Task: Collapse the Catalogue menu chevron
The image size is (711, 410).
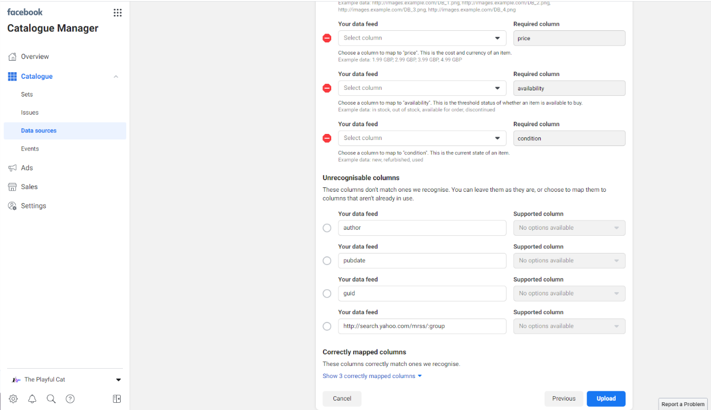Action: click(x=116, y=77)
